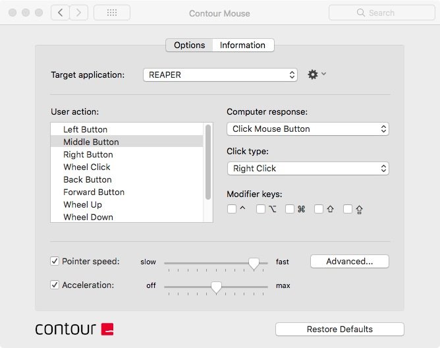This screenshot has width=440, height=348.
Task: Open the Target application dropdown
Action: [x=220, y=74]
